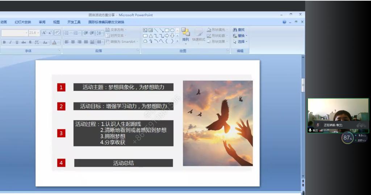Open the 国际标准编码蒙古文转换 tab

[106, 22]
